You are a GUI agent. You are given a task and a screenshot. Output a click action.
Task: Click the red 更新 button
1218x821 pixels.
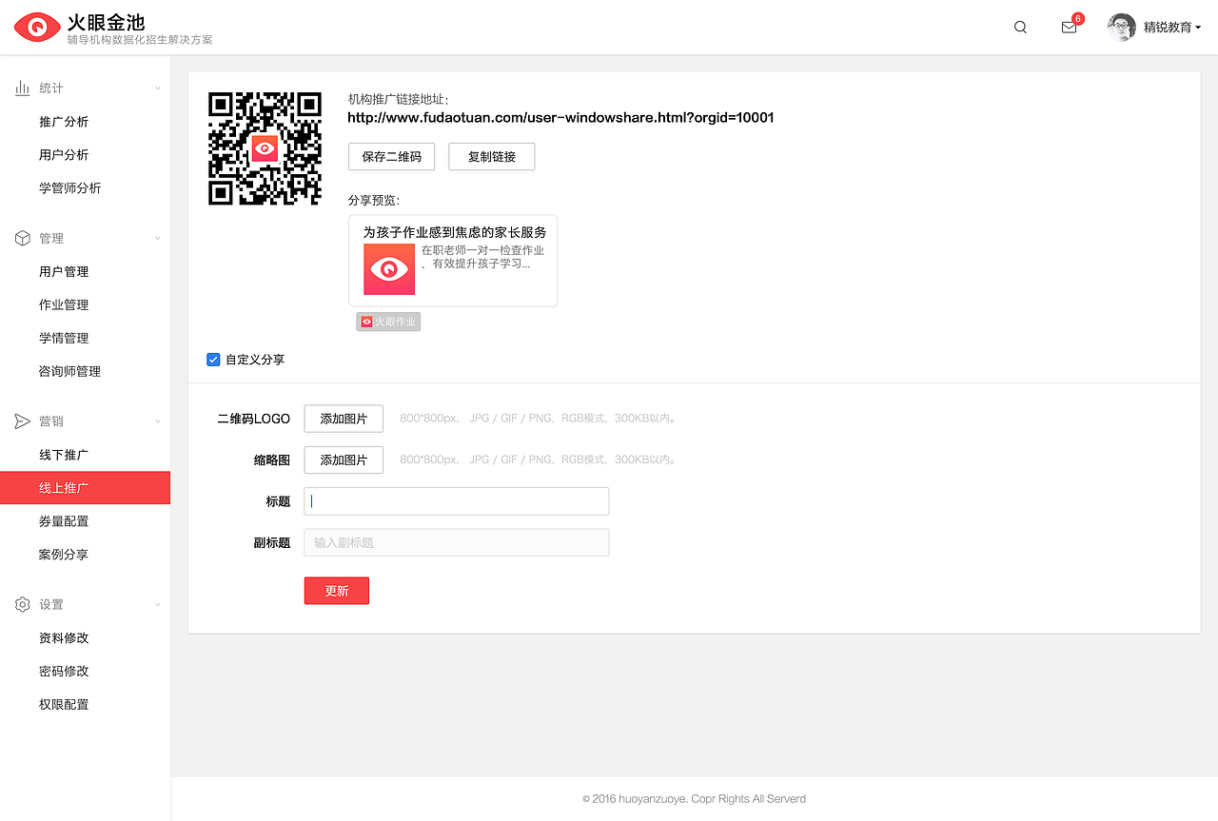click(x=337, y=591)
